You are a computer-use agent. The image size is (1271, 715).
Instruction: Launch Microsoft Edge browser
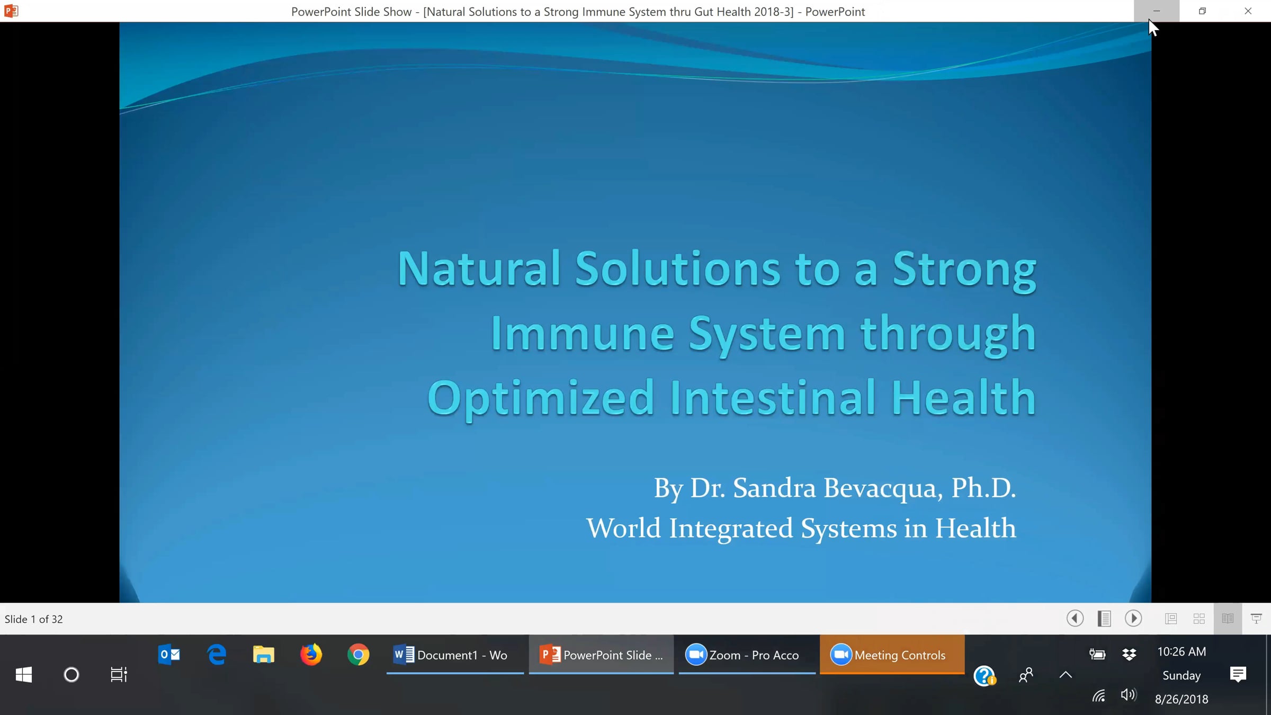pos(217,655)
